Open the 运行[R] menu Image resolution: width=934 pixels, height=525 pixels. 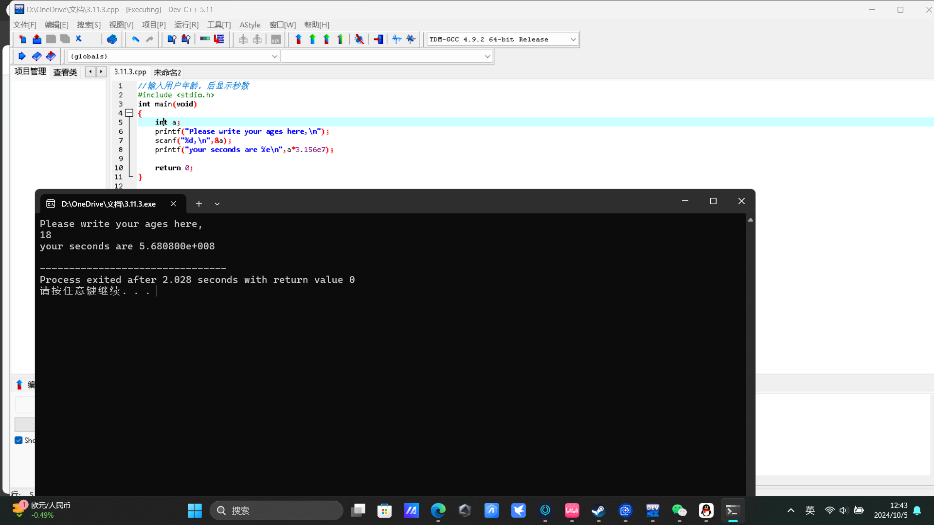[186, 25]
